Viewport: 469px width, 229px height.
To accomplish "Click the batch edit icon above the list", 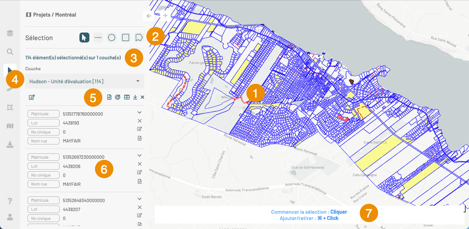I will [32, 97].
